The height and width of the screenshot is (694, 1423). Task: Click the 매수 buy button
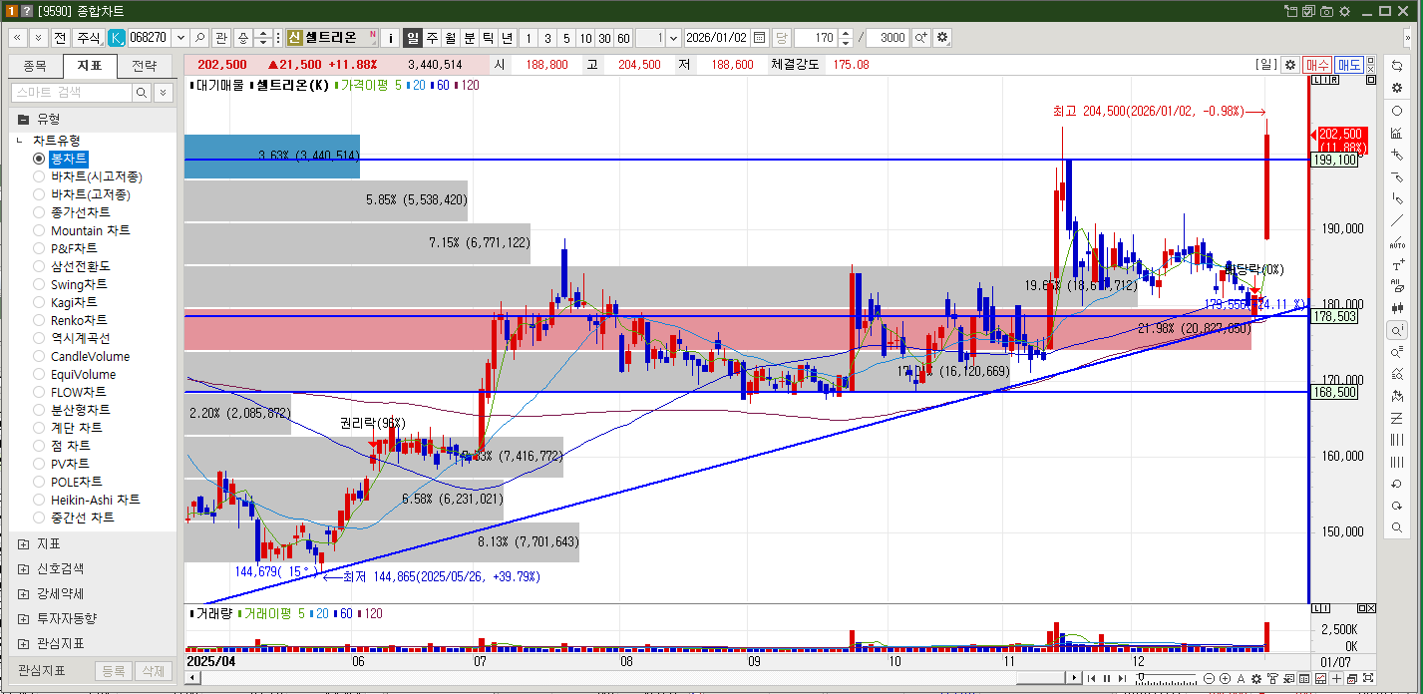click(1317, 65)
